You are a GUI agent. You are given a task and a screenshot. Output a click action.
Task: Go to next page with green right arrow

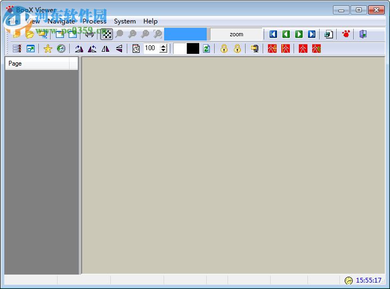pos(299,34)
